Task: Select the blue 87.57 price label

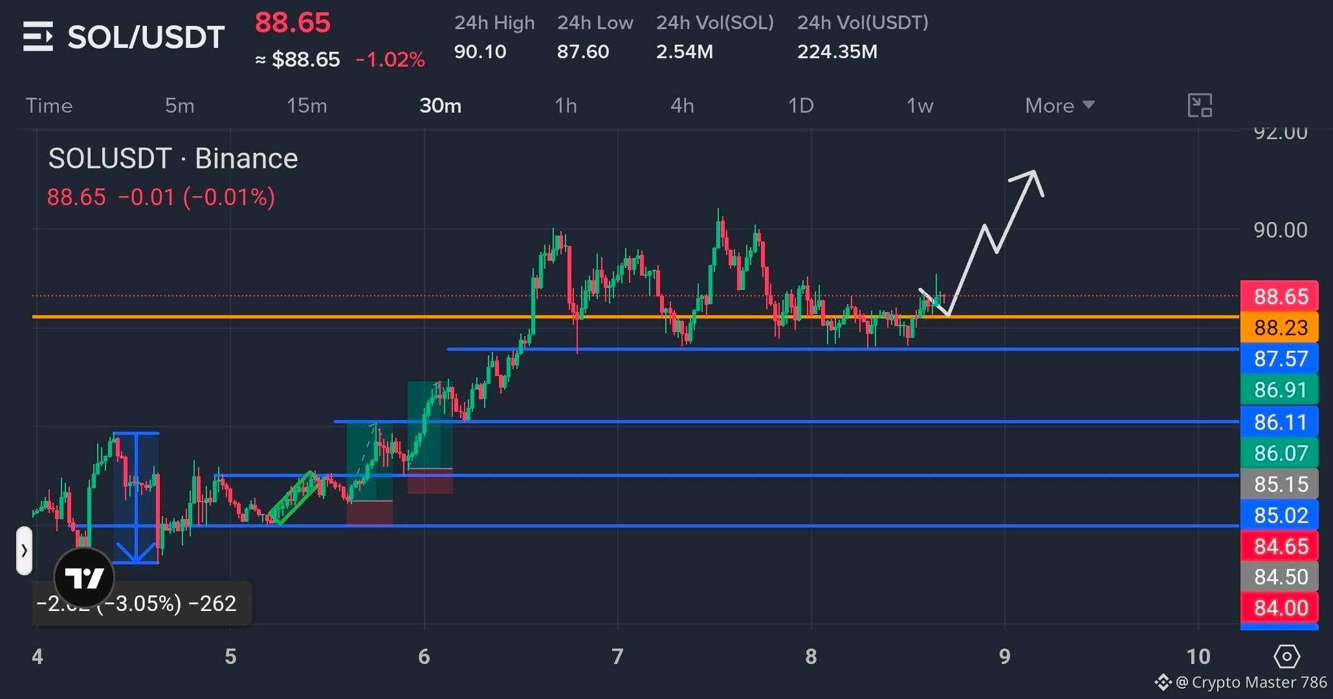Action: coord(1279,359)
